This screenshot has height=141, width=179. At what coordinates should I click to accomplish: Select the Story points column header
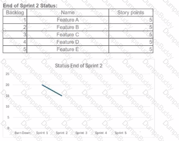click(x=131, y=12)
